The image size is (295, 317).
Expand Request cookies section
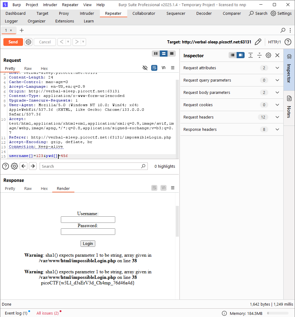[232, 105]
